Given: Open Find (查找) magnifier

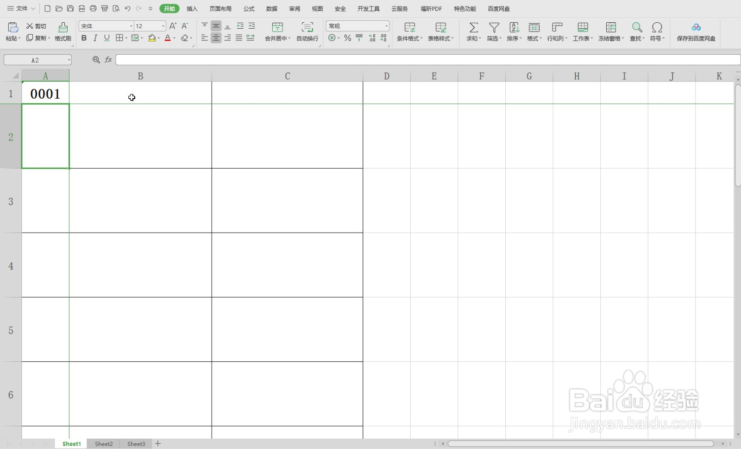Looking at the screenshot, I should (637, 31).
